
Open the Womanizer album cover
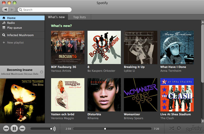[141, 95]
